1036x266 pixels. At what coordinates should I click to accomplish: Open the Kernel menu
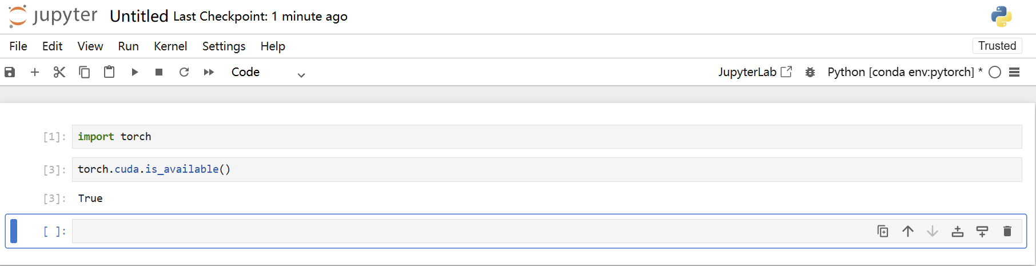click(170, 46)
